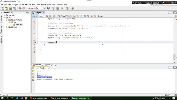This screenshot has height=100, width=177.
Task: Click the Profile Project toolbar icon
Action: pos(72,8)
